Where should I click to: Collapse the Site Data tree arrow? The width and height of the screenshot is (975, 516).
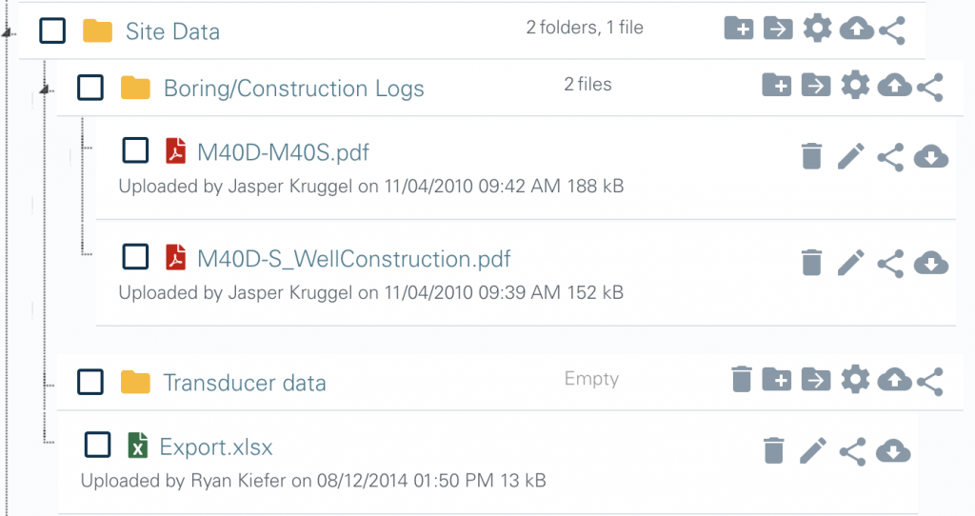[x=7, y=31]
